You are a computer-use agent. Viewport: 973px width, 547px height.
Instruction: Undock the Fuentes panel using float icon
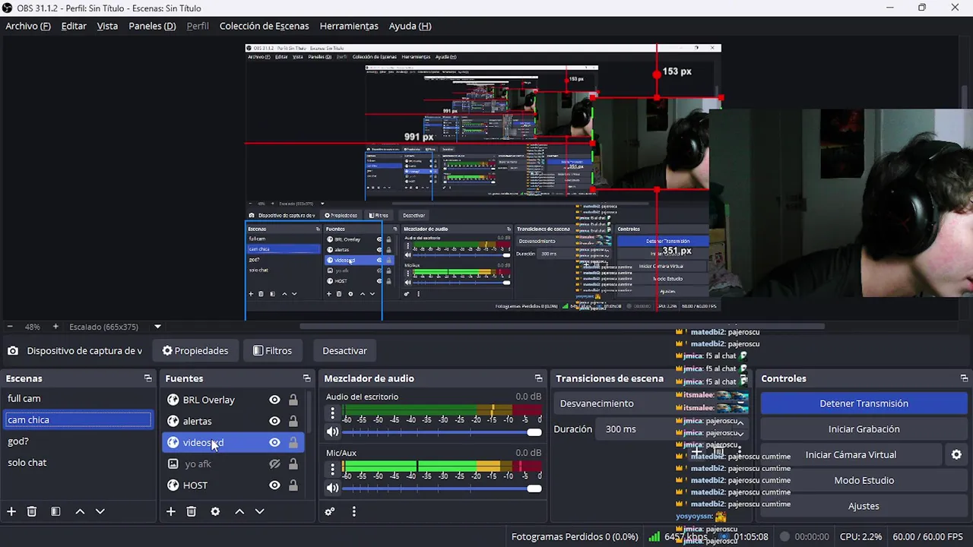306,378
